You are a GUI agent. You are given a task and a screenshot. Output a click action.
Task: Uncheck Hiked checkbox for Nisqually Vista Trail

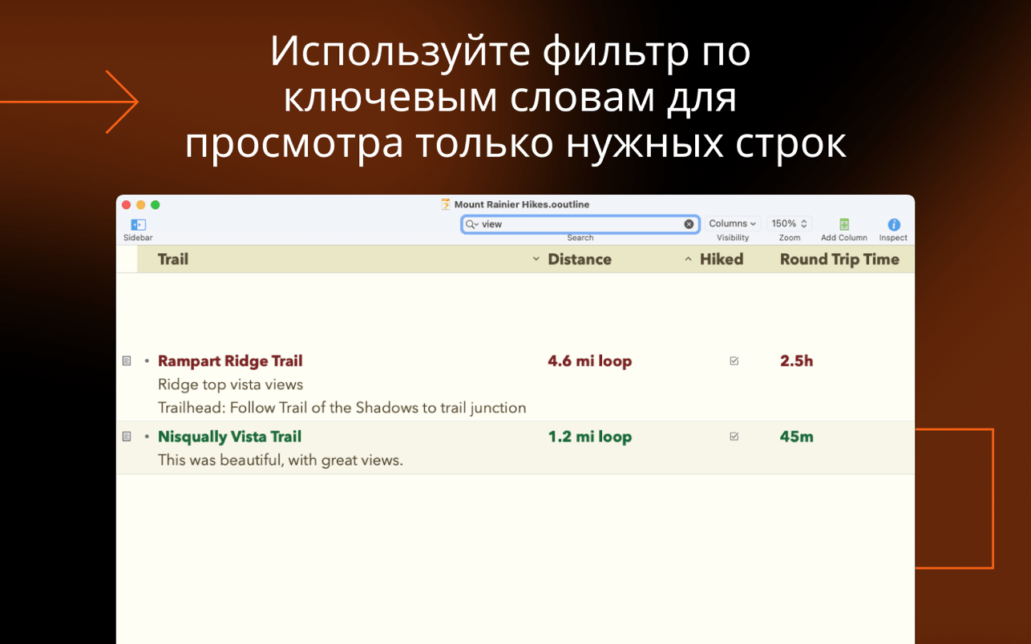point(734,437)
